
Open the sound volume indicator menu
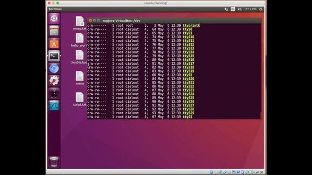click(239, 9)
